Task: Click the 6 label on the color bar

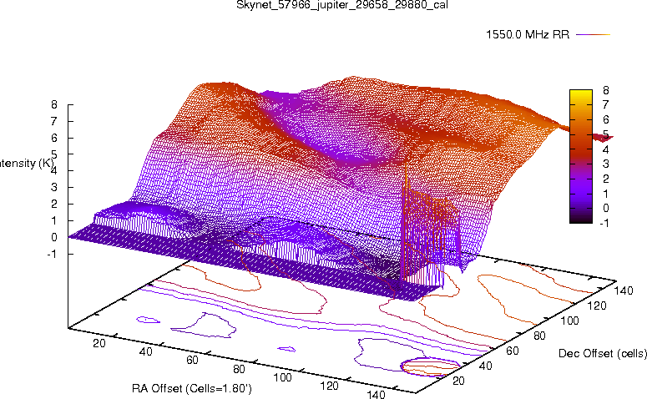Action: (x=605, y=119)
